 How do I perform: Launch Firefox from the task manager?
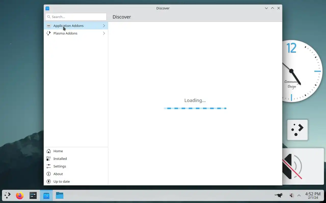click(x=20, y=195)
